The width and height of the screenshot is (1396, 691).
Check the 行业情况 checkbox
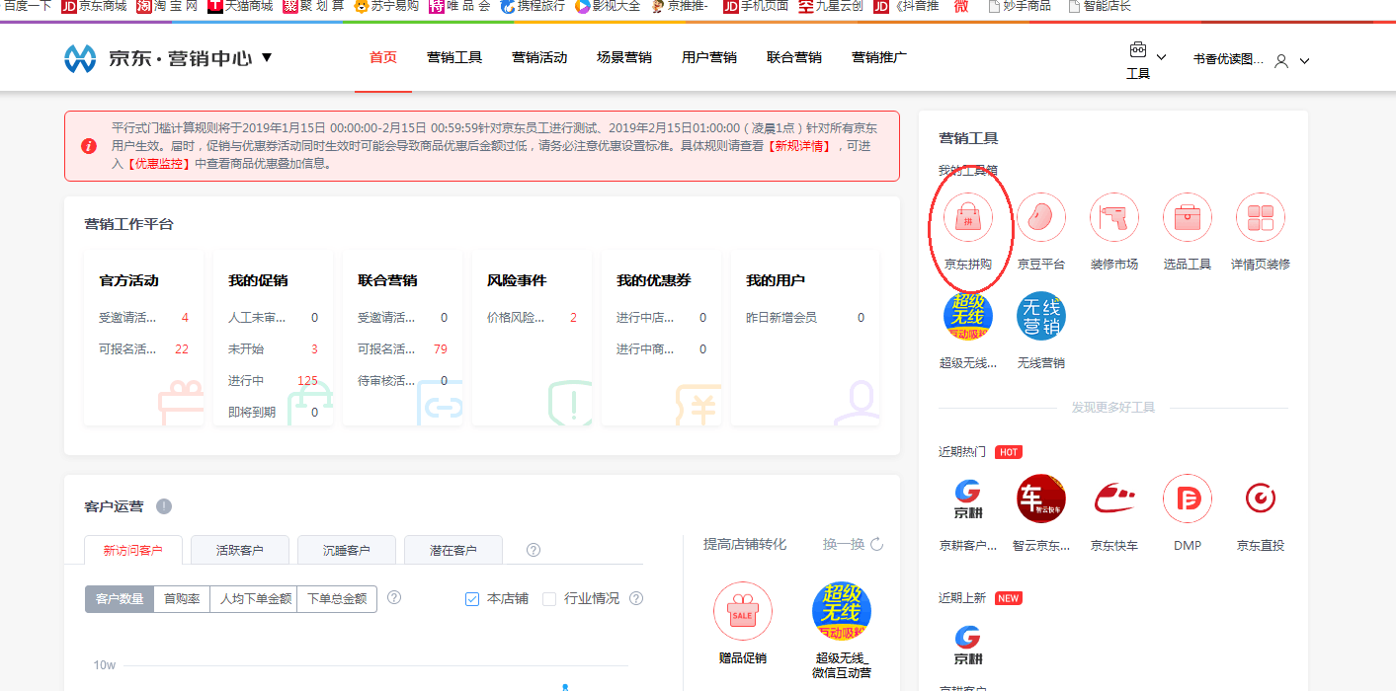(549, 599)
